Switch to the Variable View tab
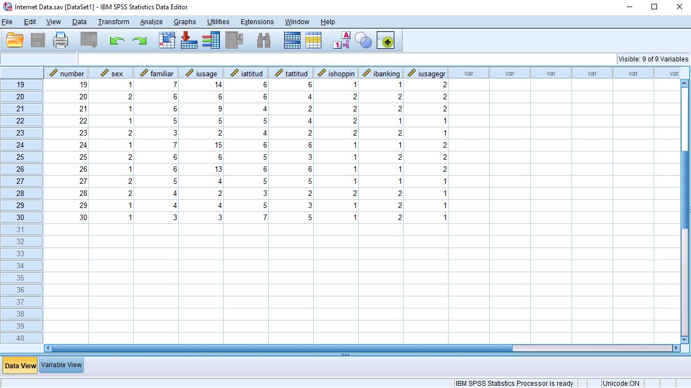The height and width of the screenshot is (388, 691). [x=60, y=365]
